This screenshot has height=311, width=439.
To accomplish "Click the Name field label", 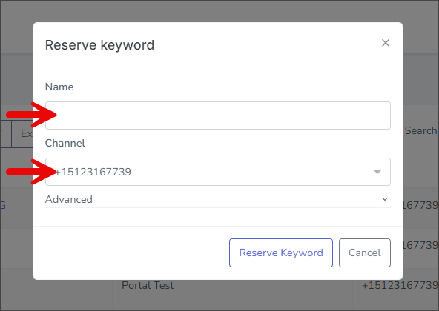I will (x=59, y=87).
